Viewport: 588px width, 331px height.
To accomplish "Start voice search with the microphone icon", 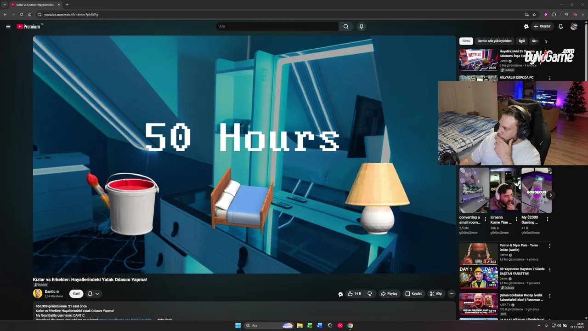I will tap(362, 27).
